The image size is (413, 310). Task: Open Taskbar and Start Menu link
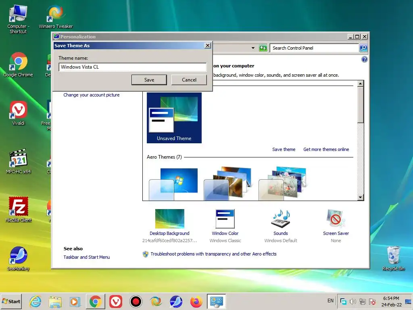click(x=87, y=257)
